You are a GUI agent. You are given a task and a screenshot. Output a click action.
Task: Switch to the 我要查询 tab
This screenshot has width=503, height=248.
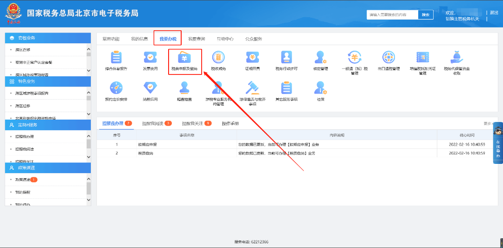(x=197, y=39)
